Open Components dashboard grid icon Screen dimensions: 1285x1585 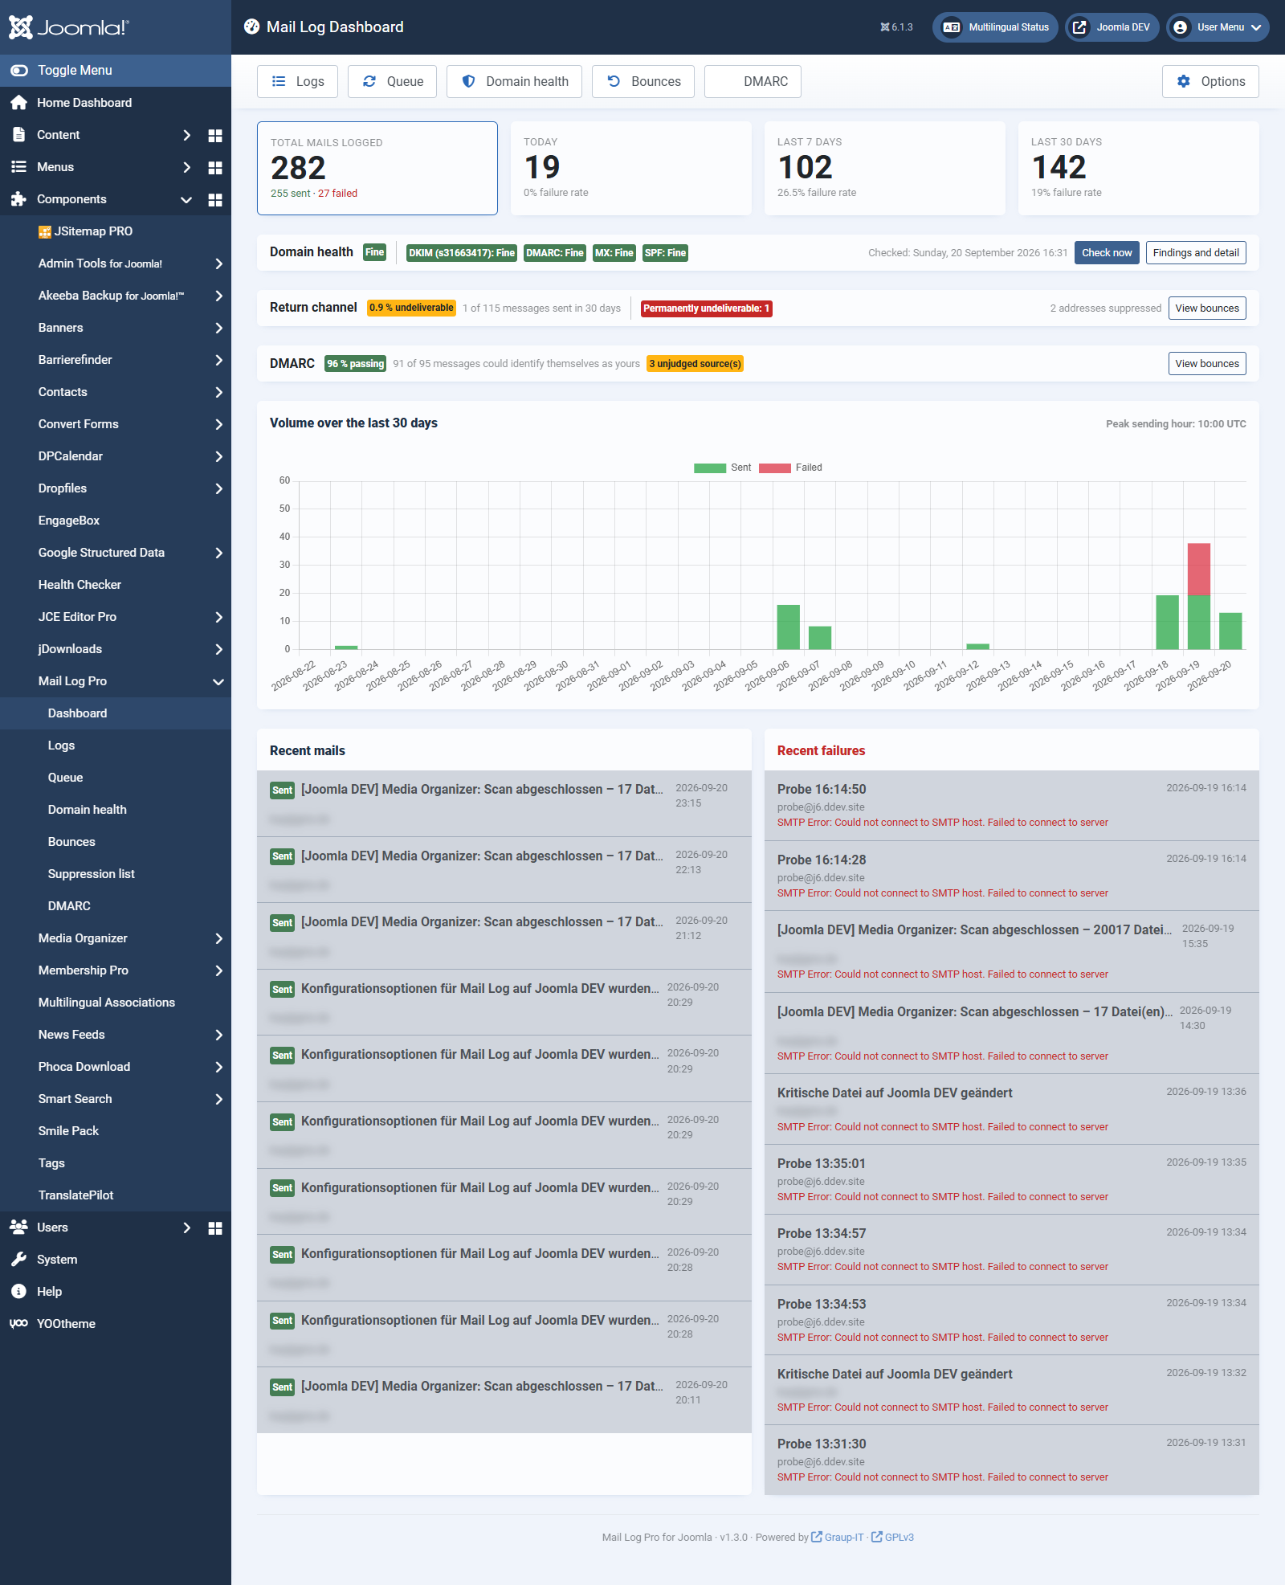coord(215,200)
